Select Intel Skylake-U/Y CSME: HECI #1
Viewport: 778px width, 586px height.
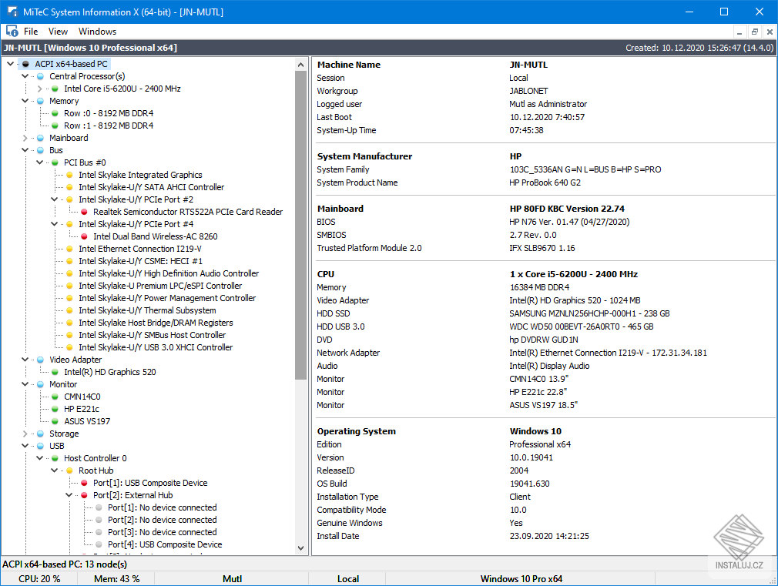coord(140,262)
